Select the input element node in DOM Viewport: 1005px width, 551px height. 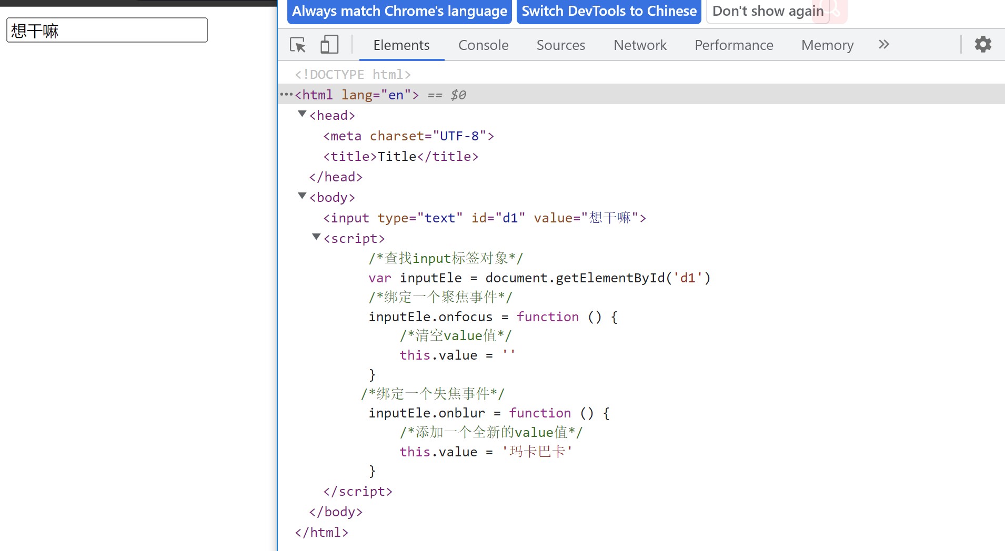[484, 218]
